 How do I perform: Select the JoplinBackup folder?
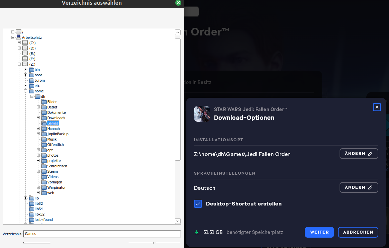58,134
